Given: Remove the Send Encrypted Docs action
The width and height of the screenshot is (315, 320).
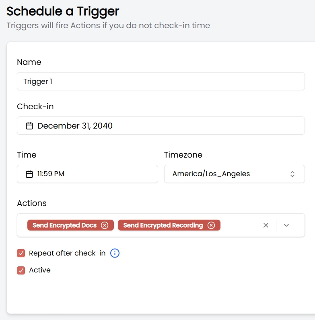Looking at the screenshot, I should click(105, 225).
